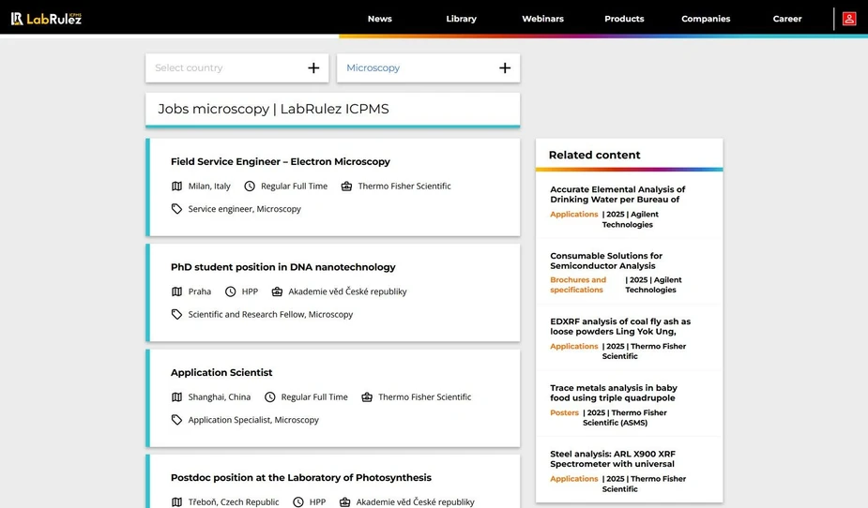This screenshot has height=508, width=868.
Task: Click tag icon beside Application Specialist, Microscopy
Action: pyautogui.click(x=176, y=420)
